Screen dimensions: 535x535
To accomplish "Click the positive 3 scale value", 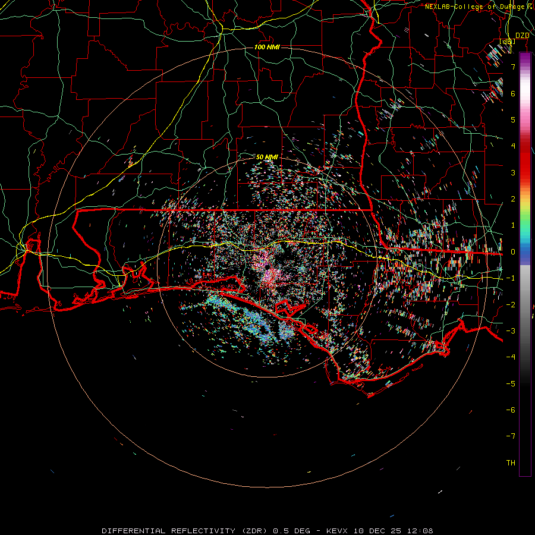I will tap(513, 172).
